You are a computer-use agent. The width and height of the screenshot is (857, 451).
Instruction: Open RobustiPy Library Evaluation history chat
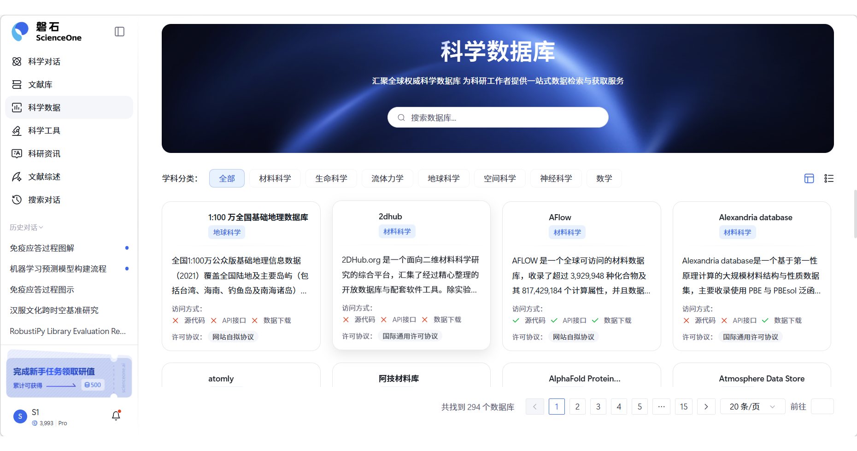click(69, 331)
